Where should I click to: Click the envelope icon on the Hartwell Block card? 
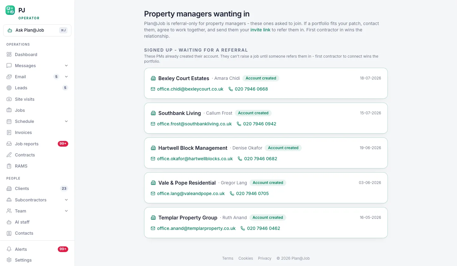tap(153, 159)
